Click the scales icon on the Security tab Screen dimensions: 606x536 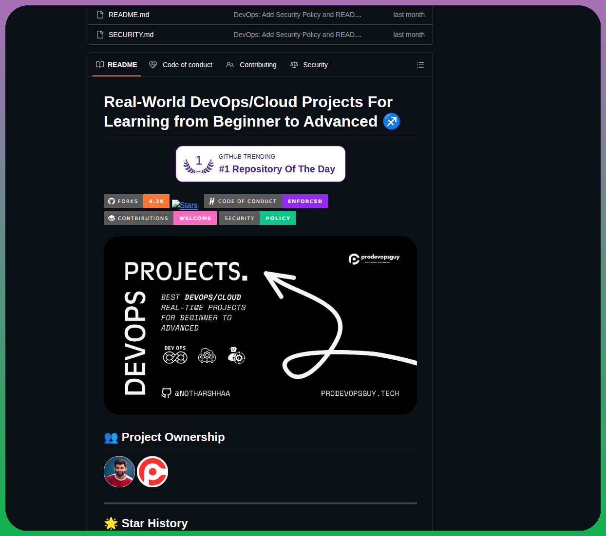(x=294, y=65)
